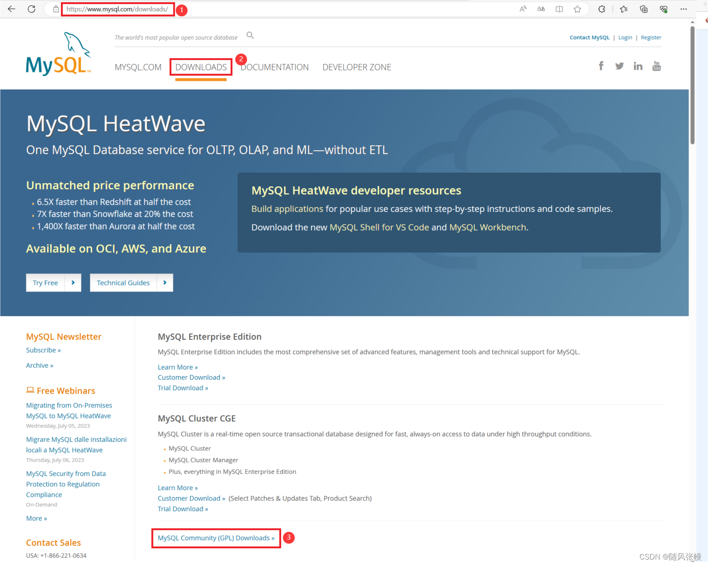
Task: Click Cluster CGE Learn More link
Action: pyautogui.click(x=178, y=488)
